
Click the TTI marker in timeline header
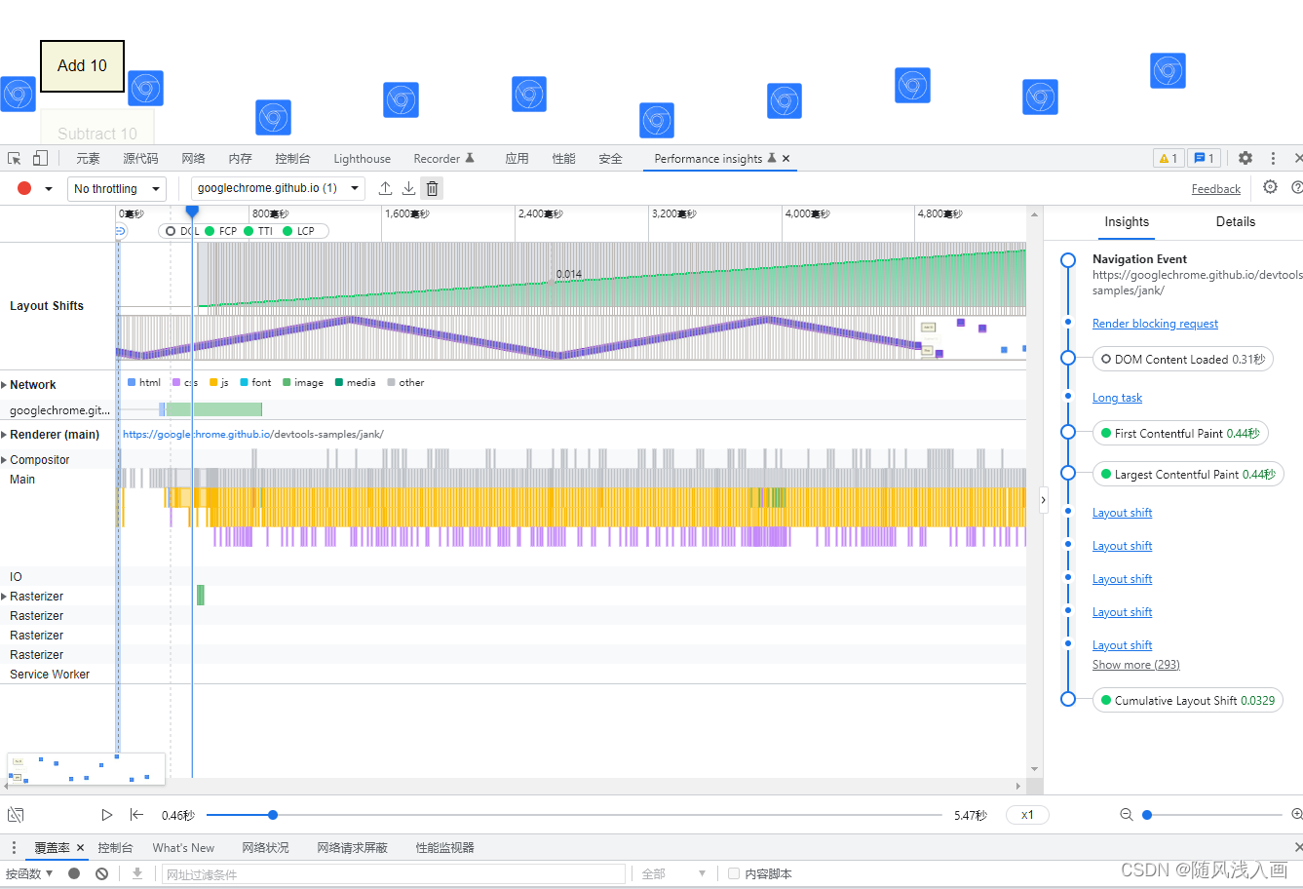coord(258,231)
